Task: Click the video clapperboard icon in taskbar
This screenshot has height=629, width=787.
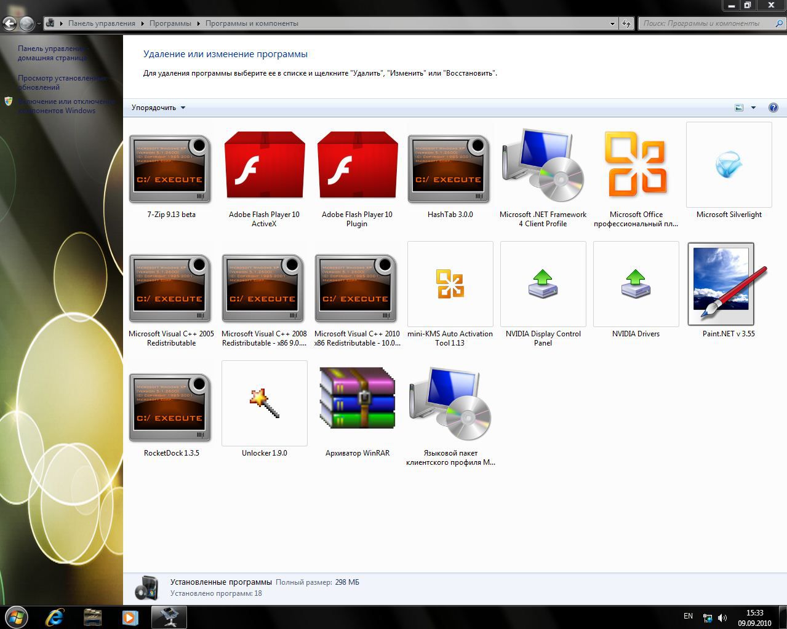Action: [92, 617]
